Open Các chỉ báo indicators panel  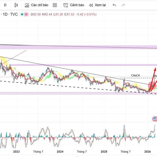coord(36,5)
